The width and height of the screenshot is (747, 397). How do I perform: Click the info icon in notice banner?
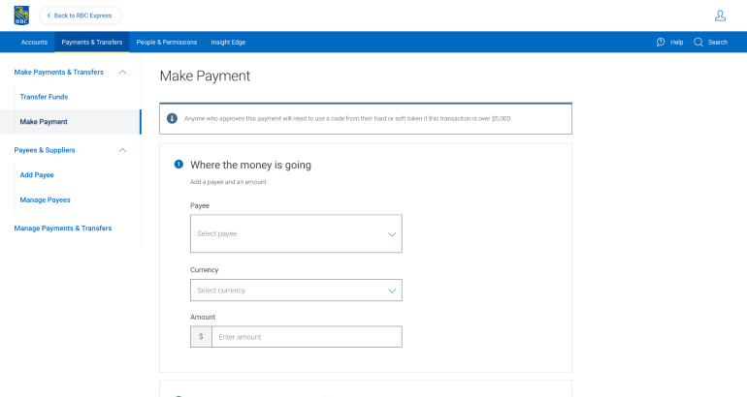[173, 118]
